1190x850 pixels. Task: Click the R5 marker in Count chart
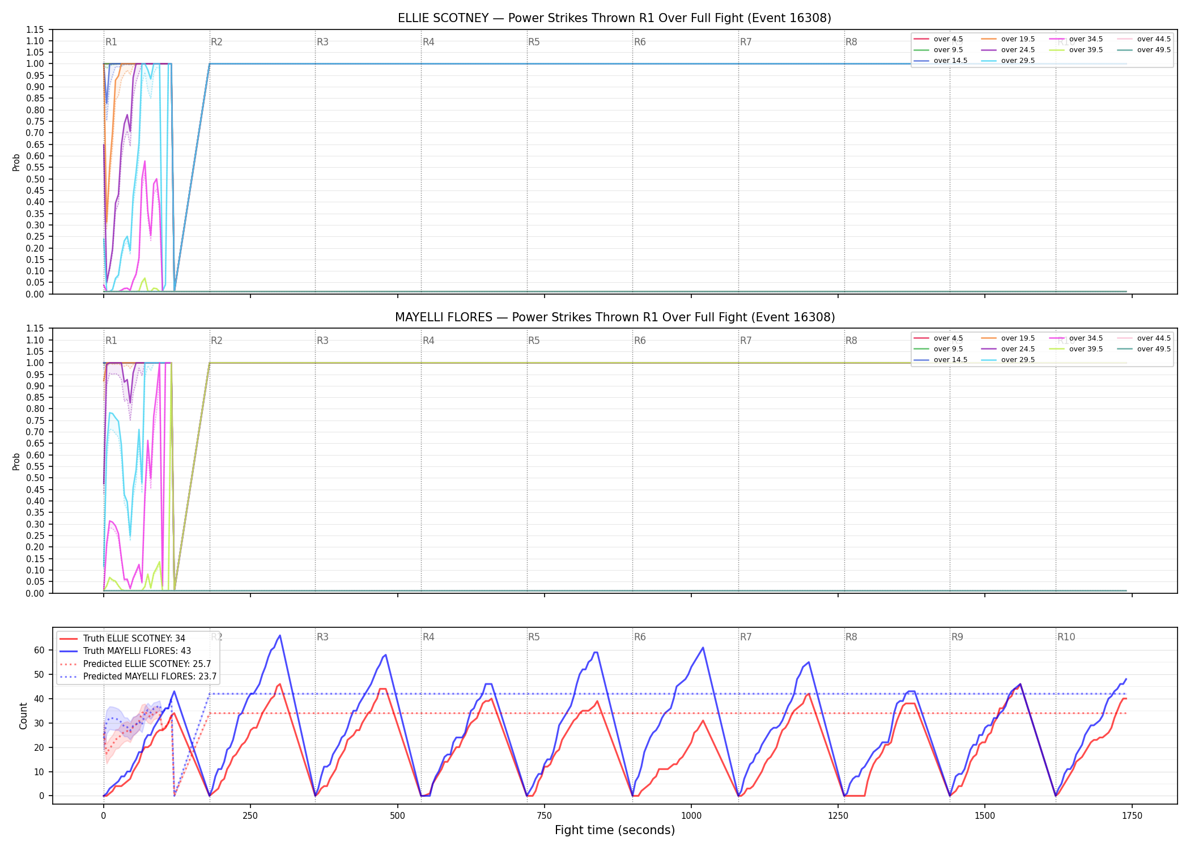[534, 637]
